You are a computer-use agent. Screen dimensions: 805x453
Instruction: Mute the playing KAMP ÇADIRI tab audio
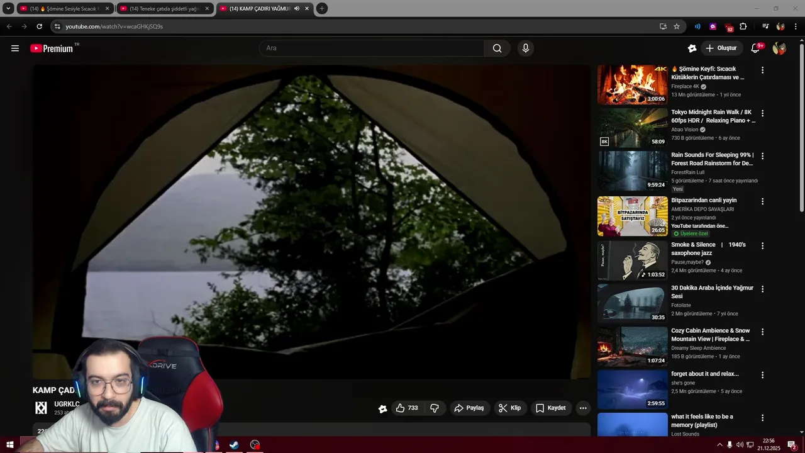click(x=297, y=9)
